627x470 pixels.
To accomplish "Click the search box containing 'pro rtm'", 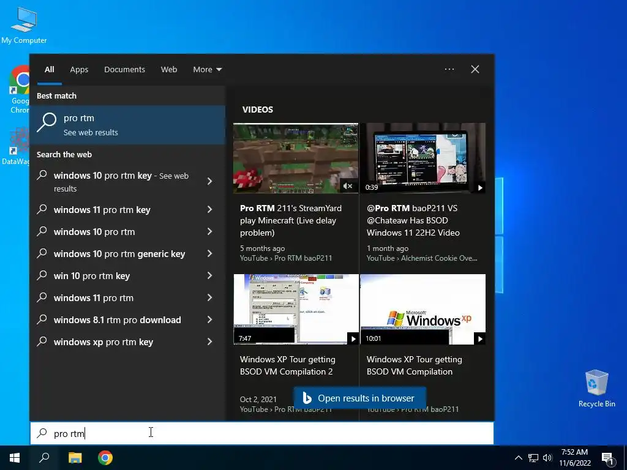I will 262,433.
